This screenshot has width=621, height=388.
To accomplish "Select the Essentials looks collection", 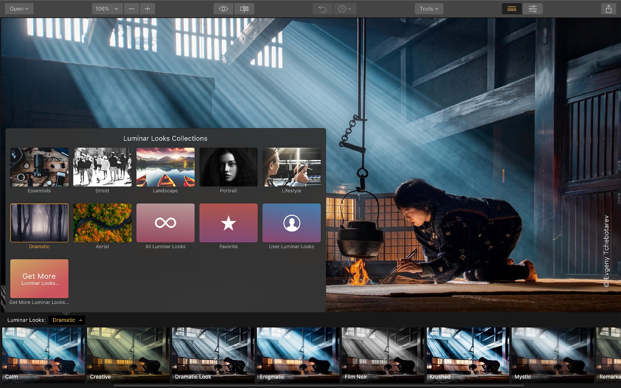I will click(39, 167).
